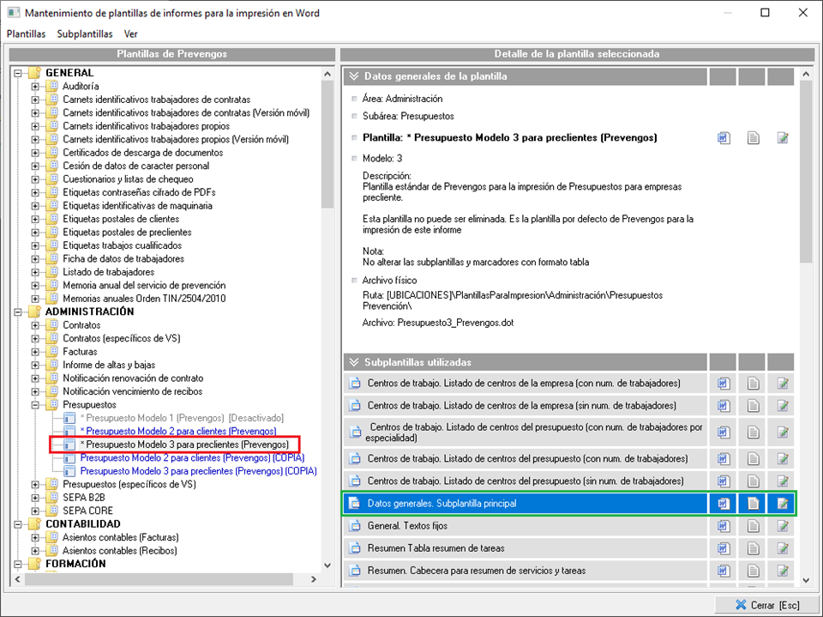823x617 pixels.
Task: Click edit icon for 'General. Textos fijos'
Action: [782, 525]
